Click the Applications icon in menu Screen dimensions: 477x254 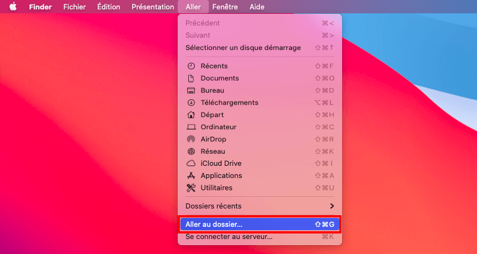191,176
